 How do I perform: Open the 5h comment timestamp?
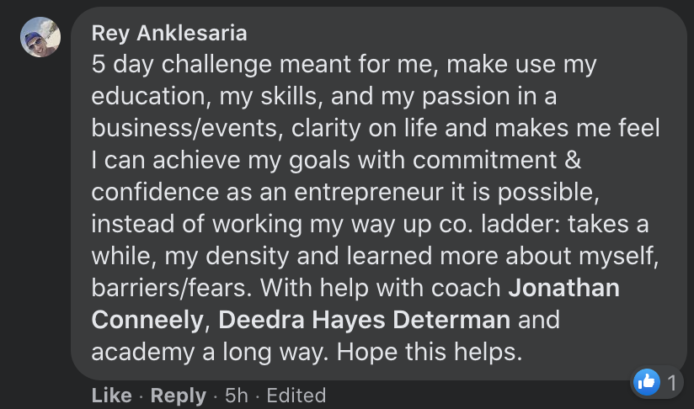(x=237, y=395)
